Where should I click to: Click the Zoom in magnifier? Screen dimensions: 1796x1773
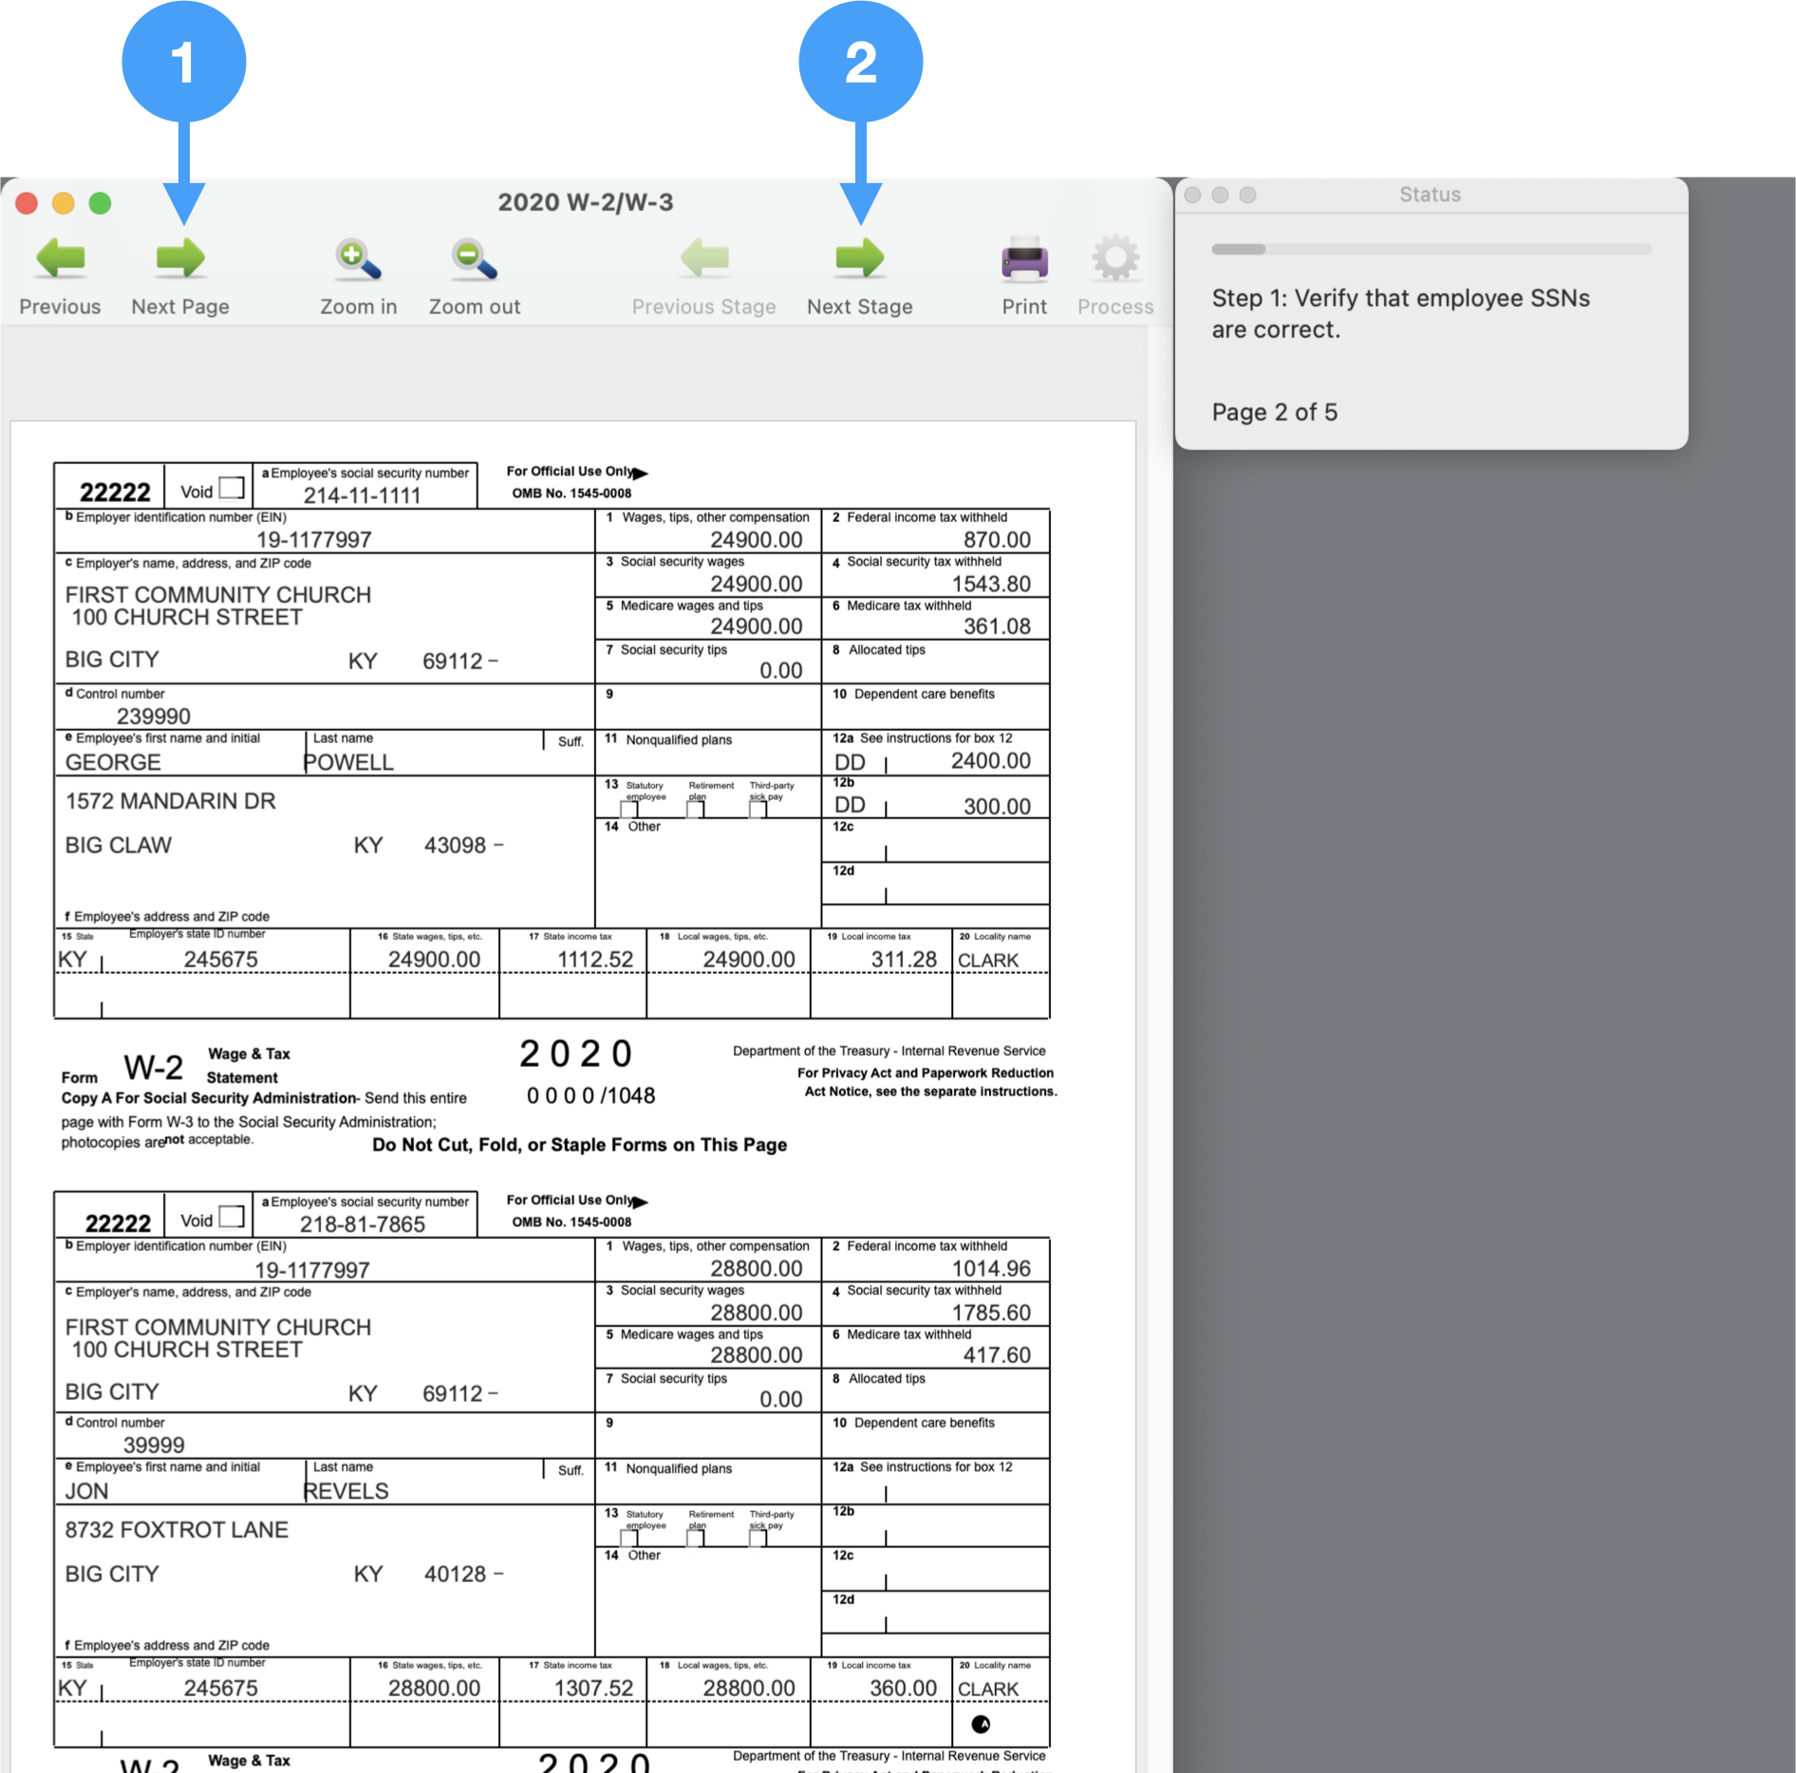pyautogui.click(x=358, y=258)
